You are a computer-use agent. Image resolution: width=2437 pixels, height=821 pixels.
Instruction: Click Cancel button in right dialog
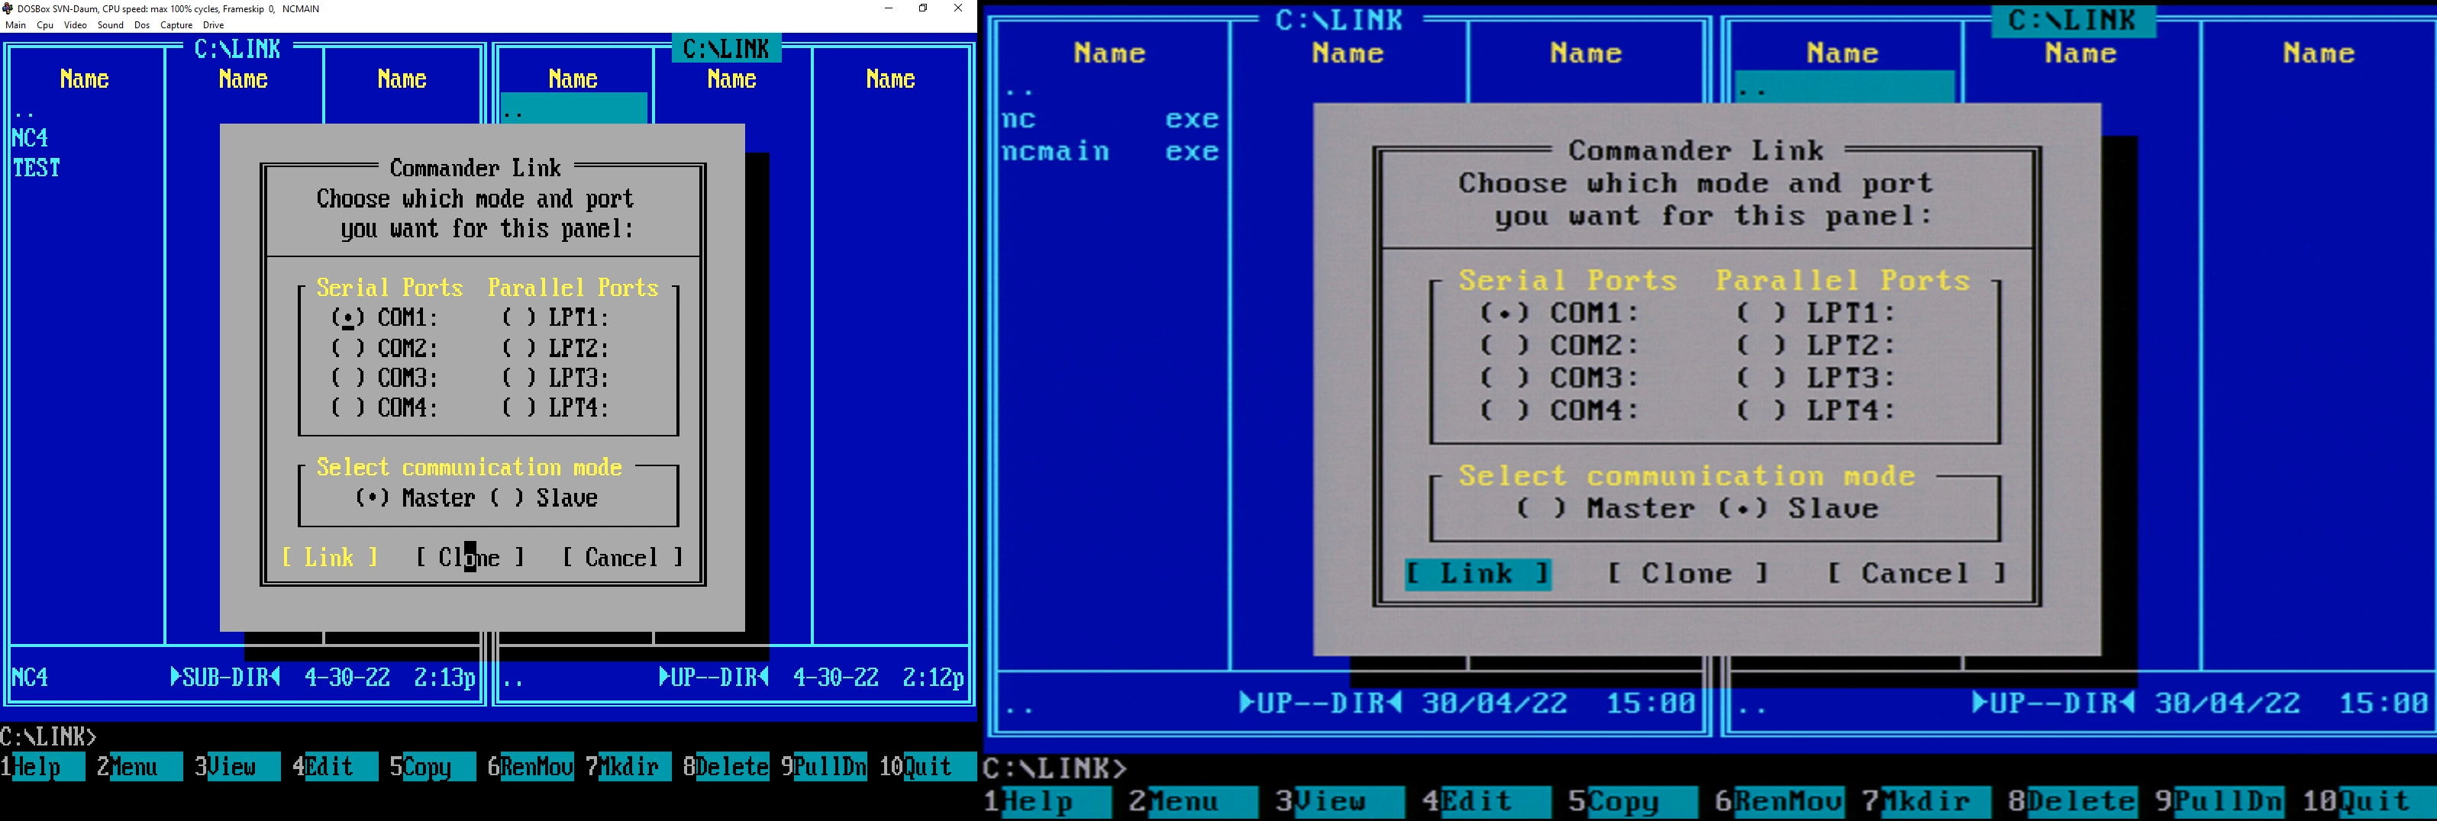tap(1916, 574)
